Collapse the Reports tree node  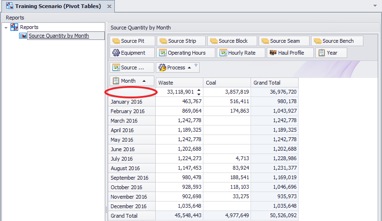tap(6, 28)
